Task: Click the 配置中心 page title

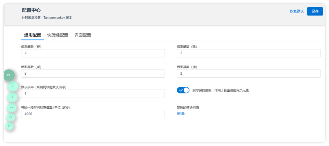Action: pyautogui.click(x=31, y=10)
